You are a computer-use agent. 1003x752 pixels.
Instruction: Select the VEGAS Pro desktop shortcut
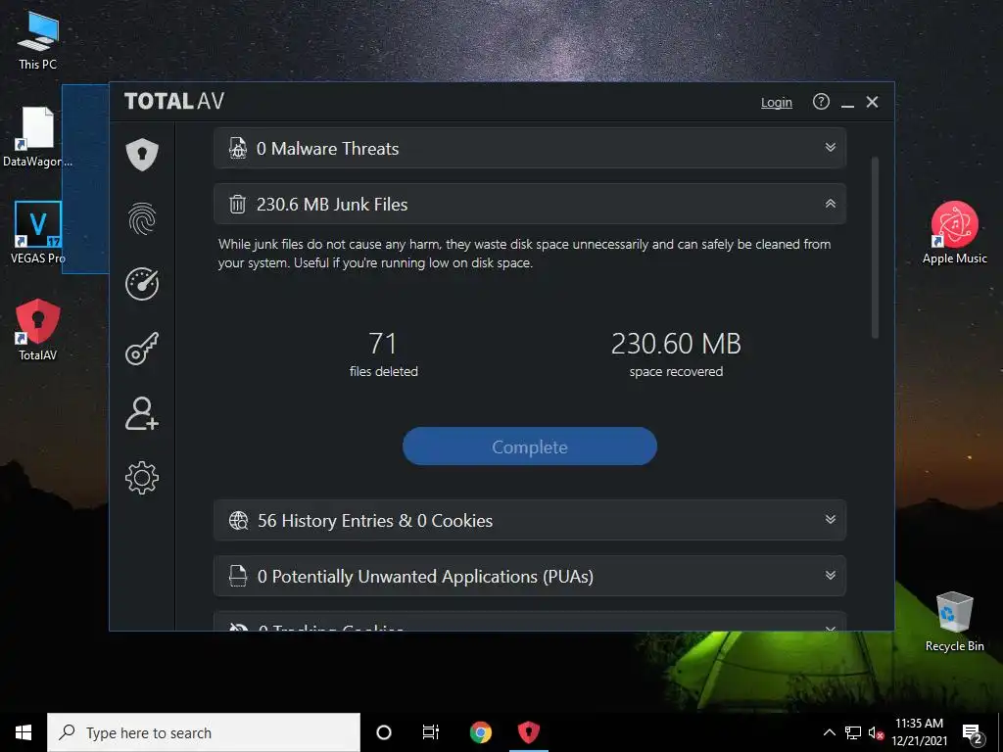coord(38,233)
